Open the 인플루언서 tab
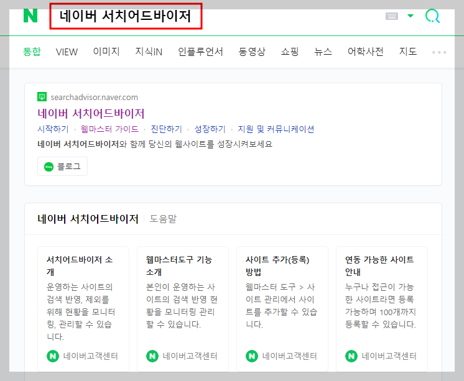Image resolution: width=464 pixels, height=381 pixels. point(200,52)
